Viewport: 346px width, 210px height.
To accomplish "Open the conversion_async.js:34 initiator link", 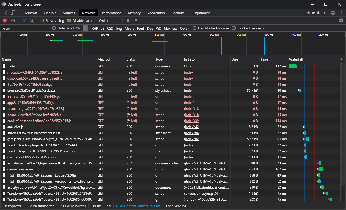I will point(201,194).
